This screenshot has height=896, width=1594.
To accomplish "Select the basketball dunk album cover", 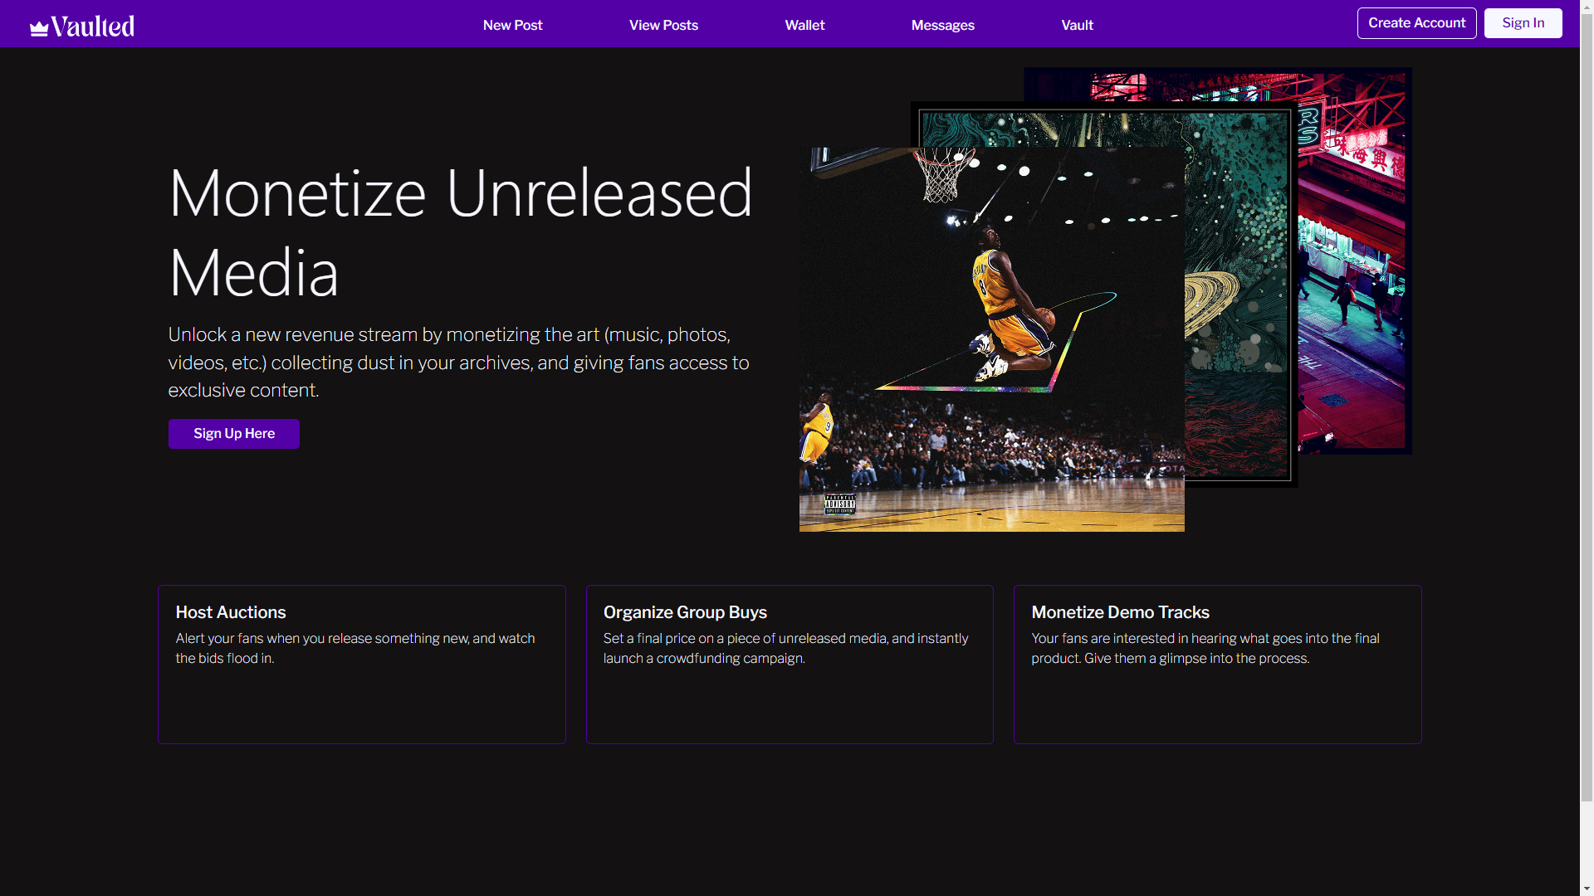I will click(x=991, y=340).
